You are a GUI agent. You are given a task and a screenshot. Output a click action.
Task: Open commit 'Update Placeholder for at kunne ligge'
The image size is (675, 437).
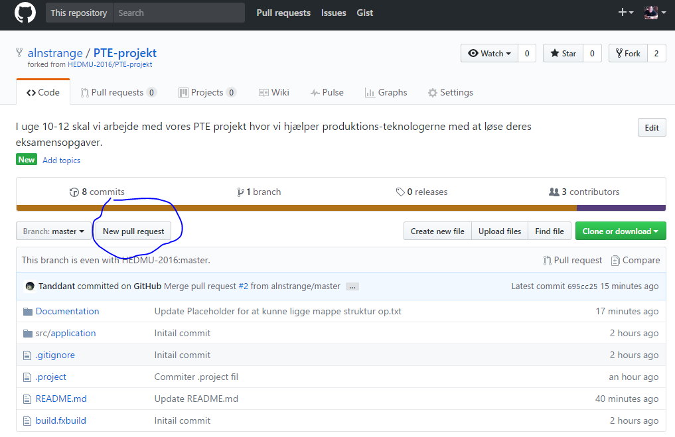click(x=277, y=311)
